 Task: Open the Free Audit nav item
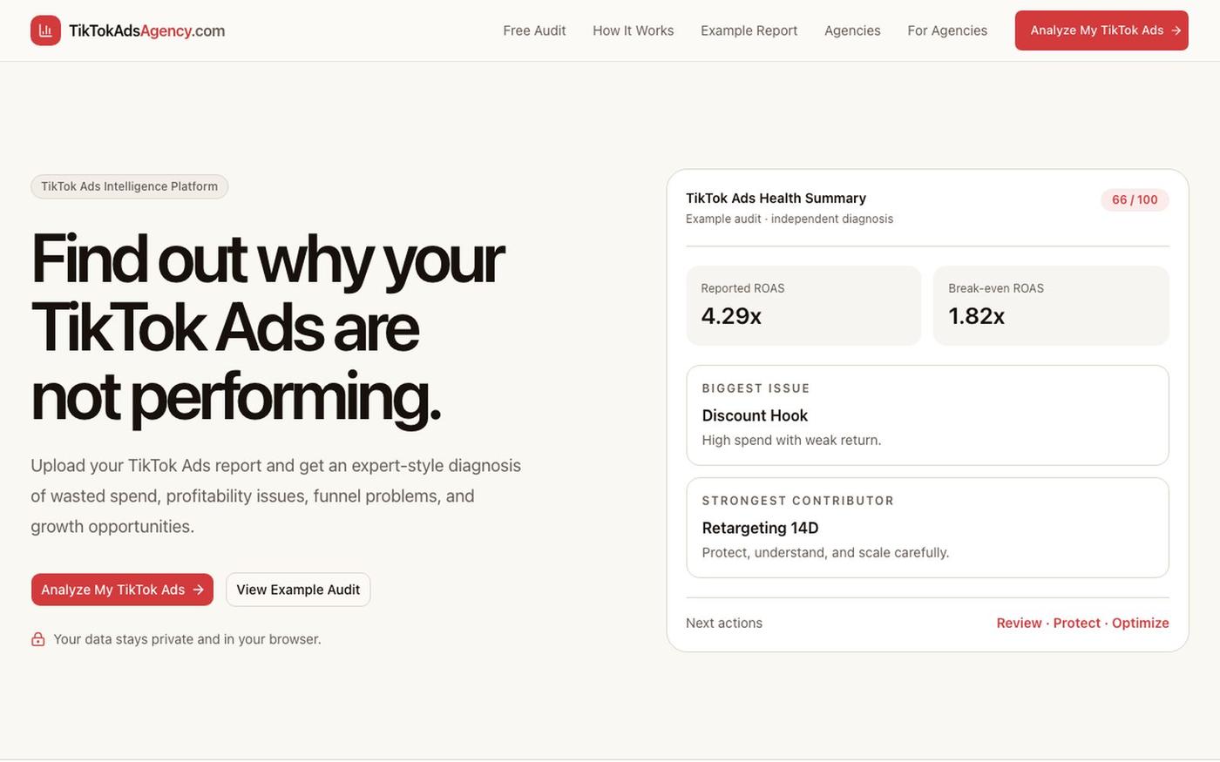point(534,30)
